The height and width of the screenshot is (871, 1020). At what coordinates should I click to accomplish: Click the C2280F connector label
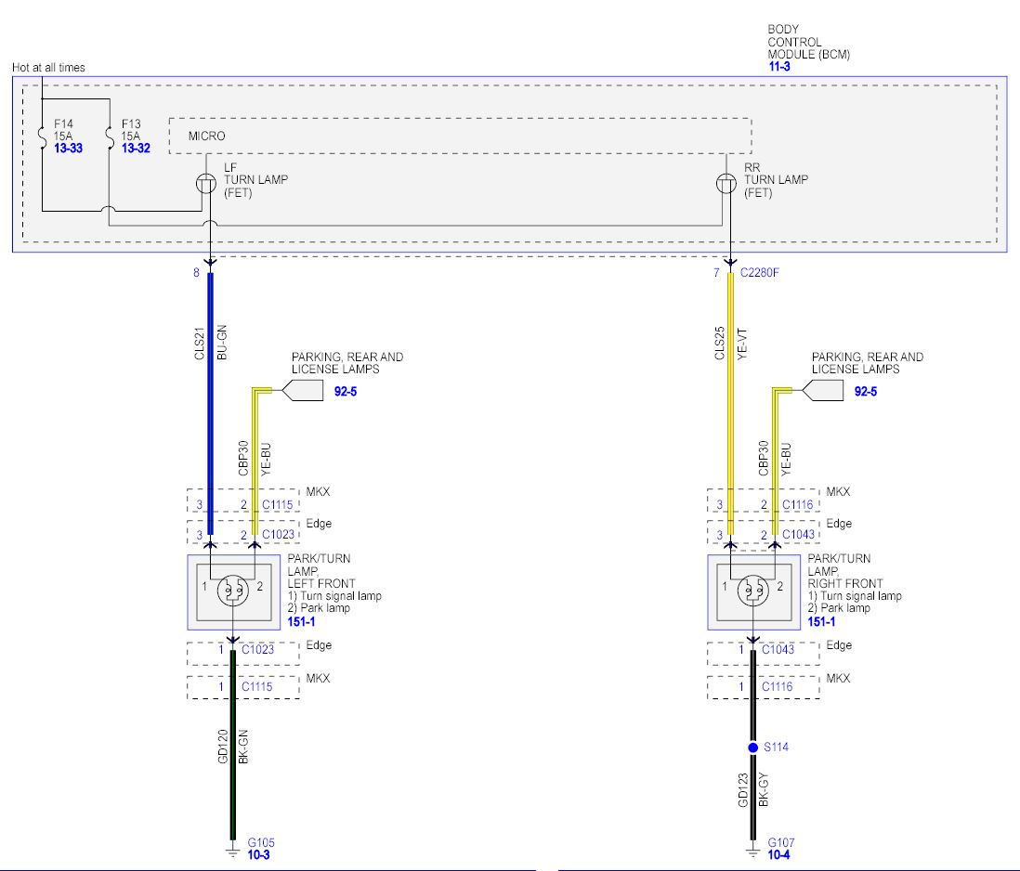click(x=760, y=273)
